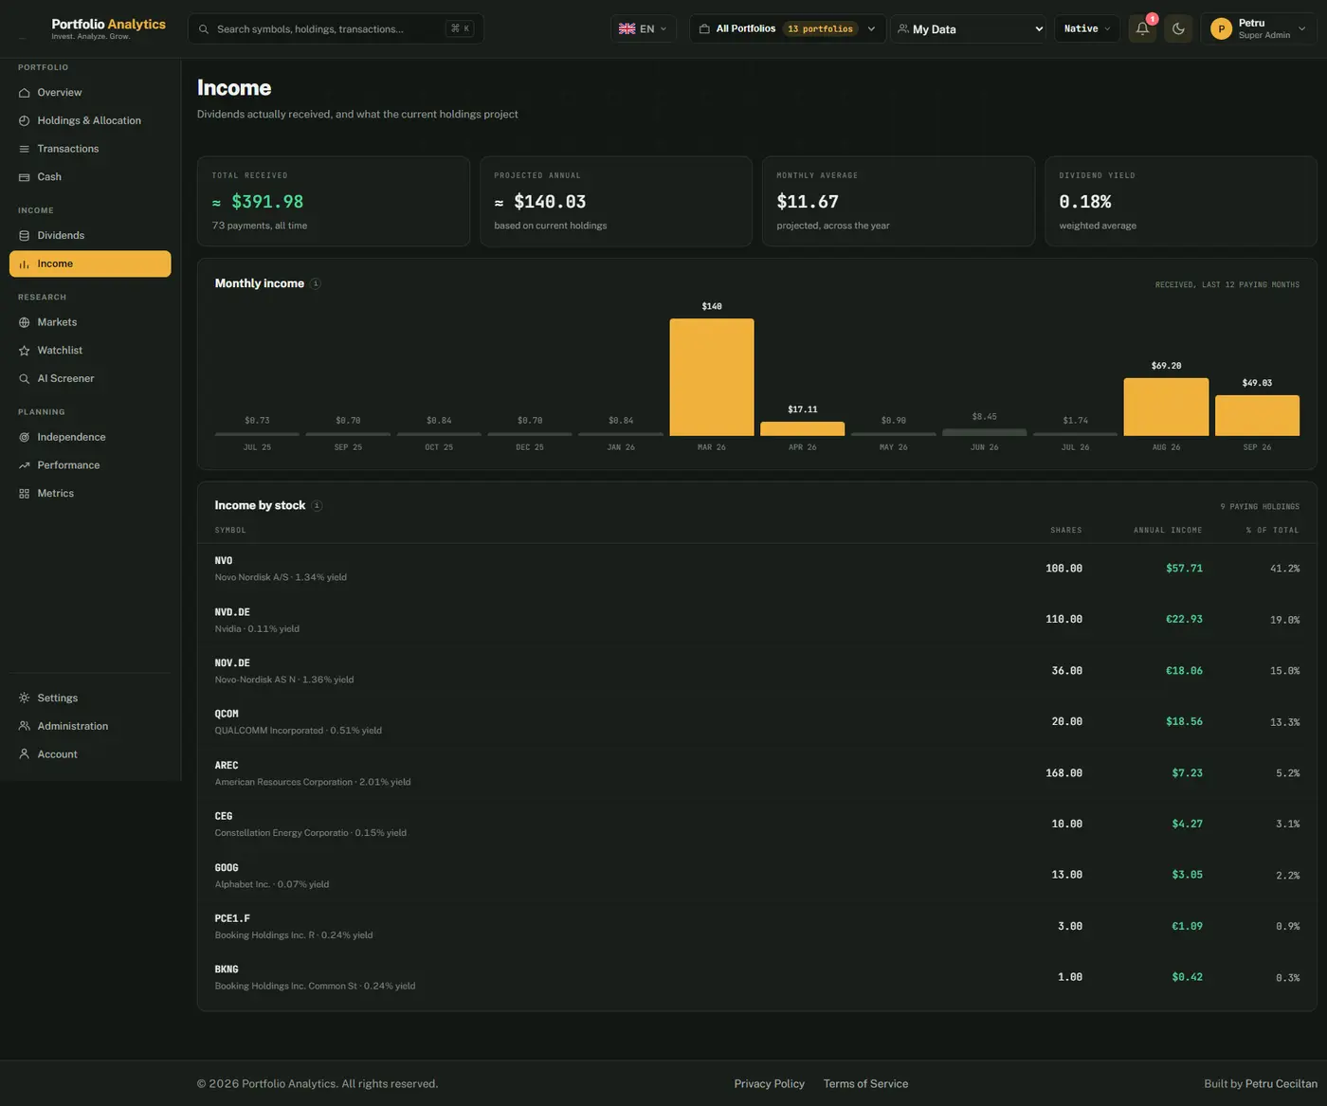Click the Metrics grid icon
The width and height of the screenshot is (1327, 1106).
(x=25, y=494)
